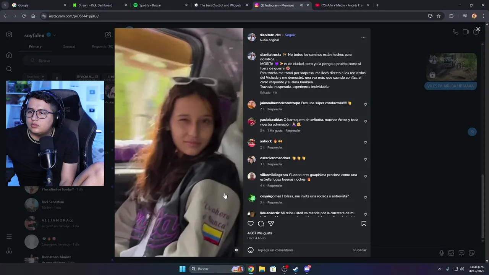Open a new browser tab

click(377, 5)
